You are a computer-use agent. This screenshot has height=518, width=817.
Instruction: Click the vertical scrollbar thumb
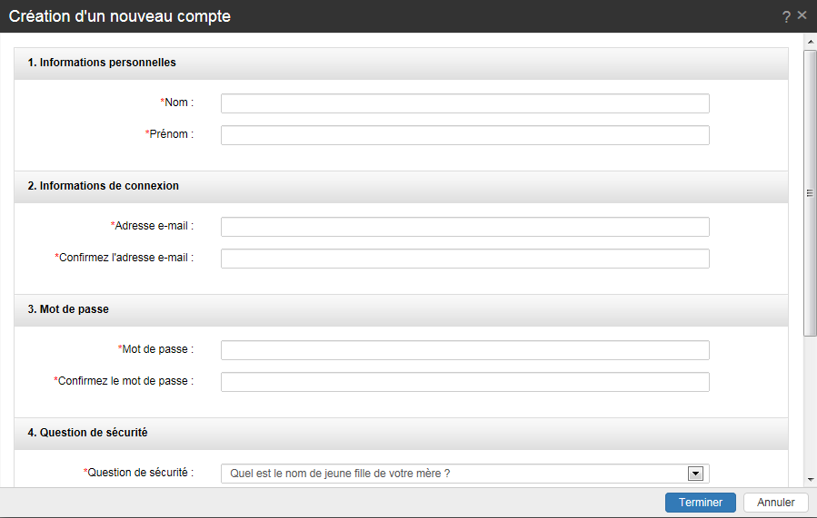(810, 192)
